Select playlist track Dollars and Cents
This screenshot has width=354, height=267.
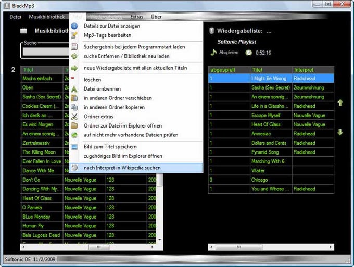click(271, 143)
